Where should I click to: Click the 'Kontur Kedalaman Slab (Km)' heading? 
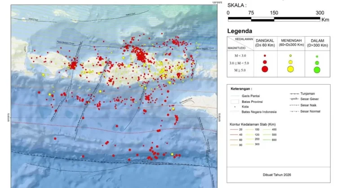pyautogui.click(x=253, y=124)
